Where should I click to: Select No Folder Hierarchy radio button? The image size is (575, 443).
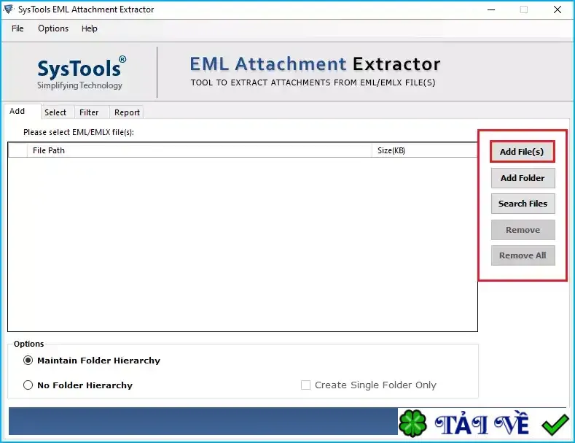[28, 385]
